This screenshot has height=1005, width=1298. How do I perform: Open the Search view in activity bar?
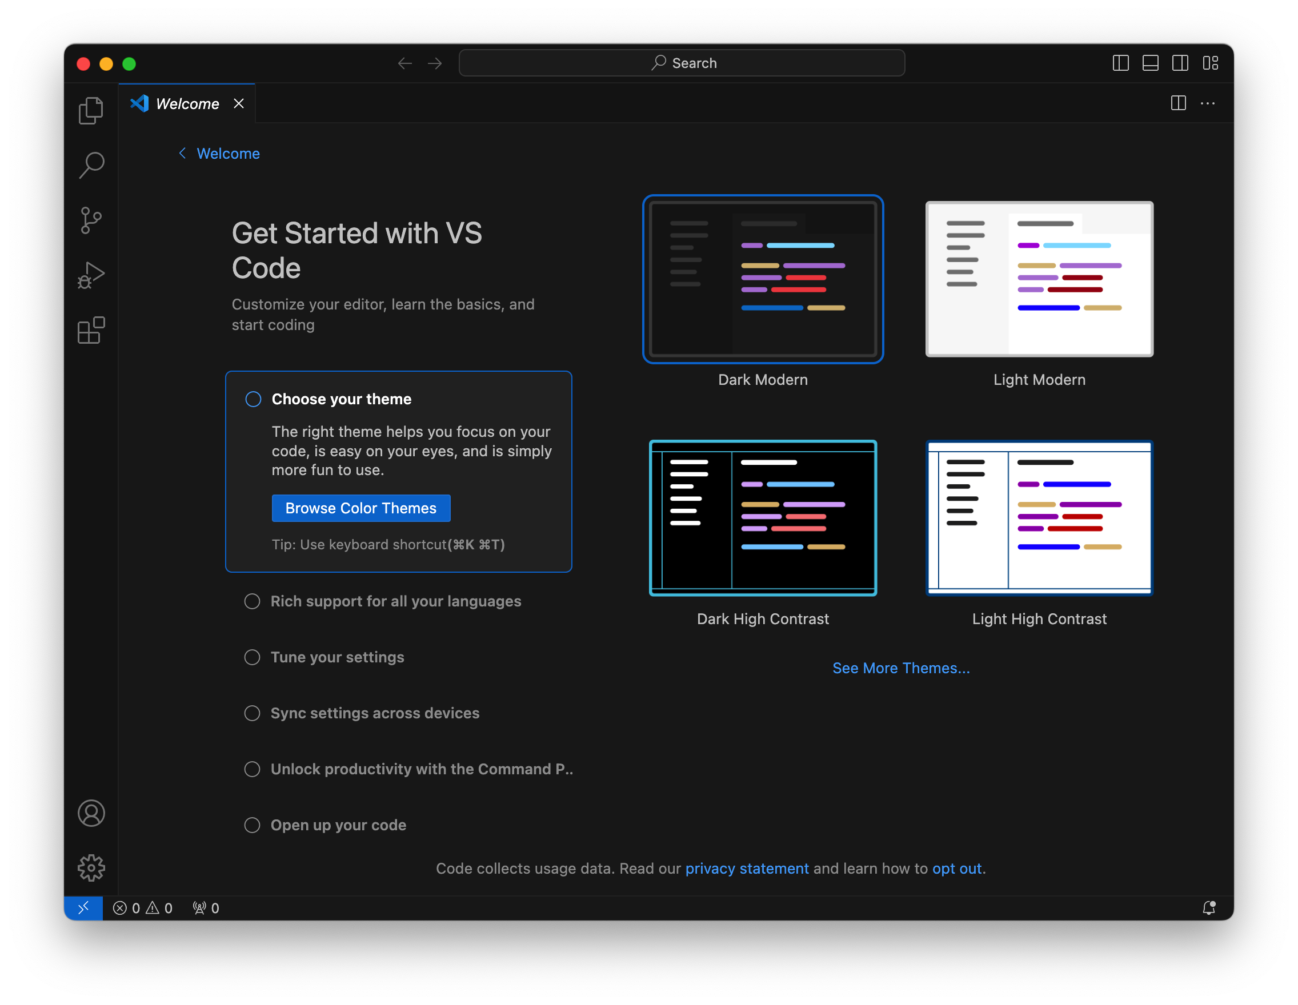coord(91,165)
